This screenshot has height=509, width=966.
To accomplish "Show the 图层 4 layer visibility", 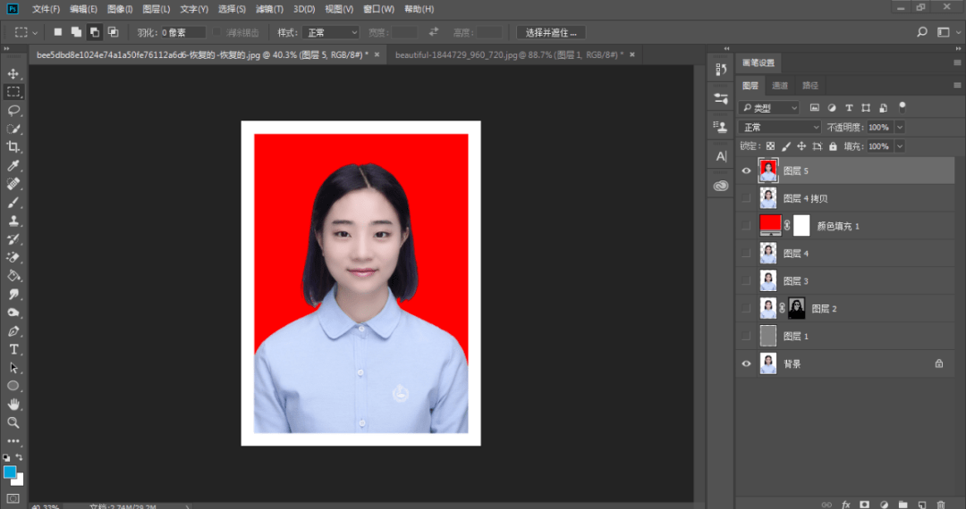I will pos(746,254).
